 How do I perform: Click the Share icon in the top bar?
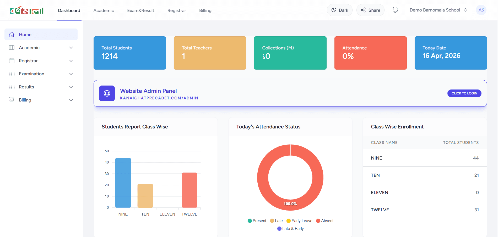coord(363,10)
